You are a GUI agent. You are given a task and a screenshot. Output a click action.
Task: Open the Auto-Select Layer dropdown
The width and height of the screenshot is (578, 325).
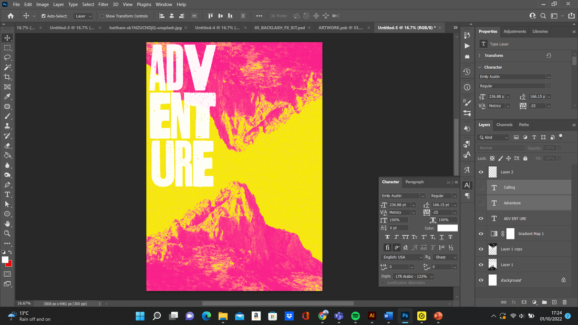coord(83,16)
